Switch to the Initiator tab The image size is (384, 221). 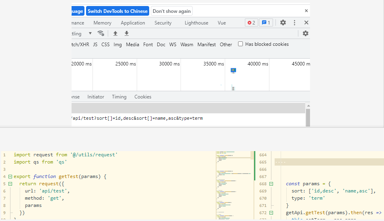[x=96, y=97]
